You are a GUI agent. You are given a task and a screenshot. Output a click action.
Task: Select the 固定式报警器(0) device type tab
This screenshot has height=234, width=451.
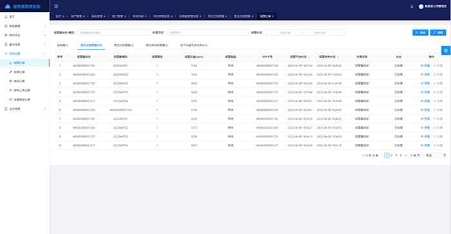(124, 46)
